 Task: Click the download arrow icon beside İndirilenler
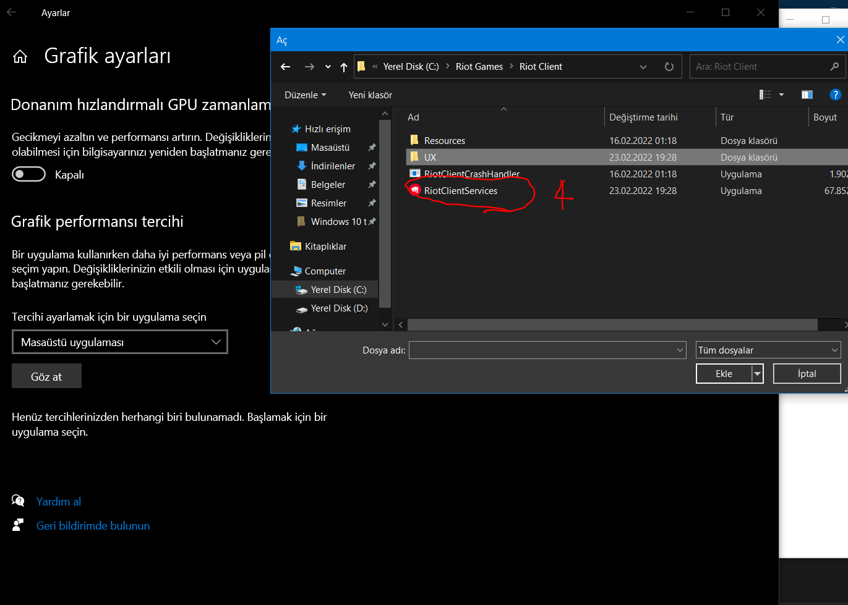[x=302, y=166]
